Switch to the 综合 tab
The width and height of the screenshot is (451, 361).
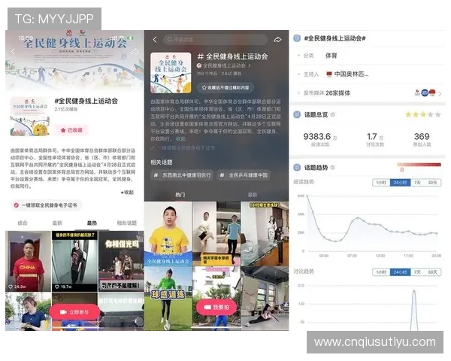pos(23,223)
